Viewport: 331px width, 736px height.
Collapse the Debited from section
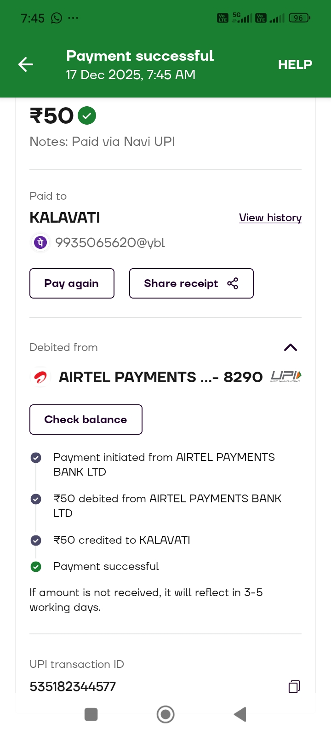[291, 347]
